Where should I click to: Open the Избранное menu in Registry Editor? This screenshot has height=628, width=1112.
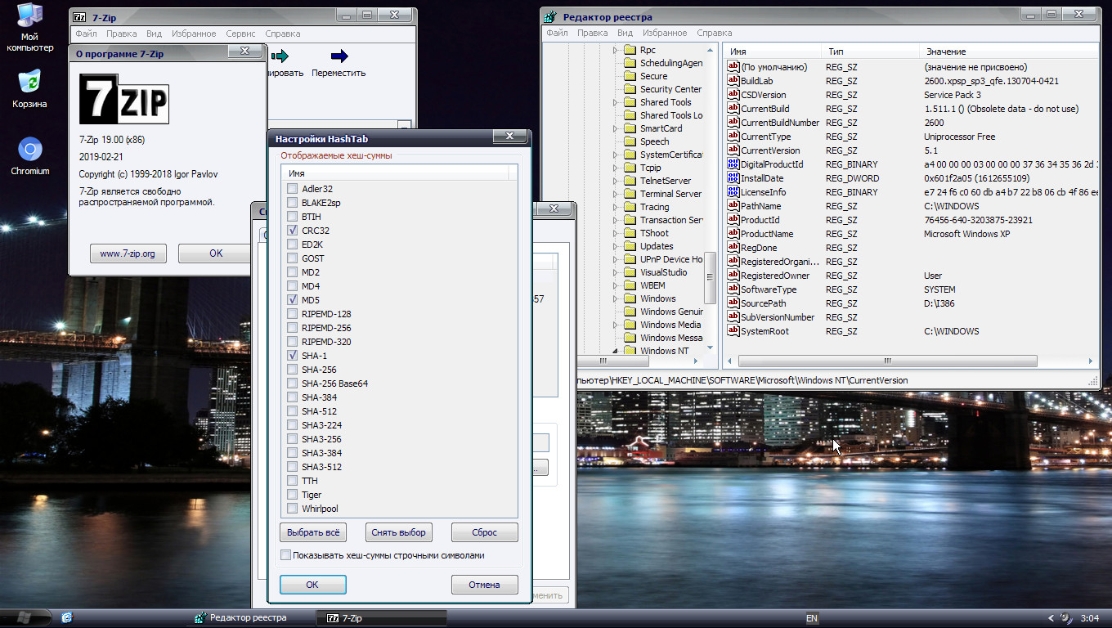[x=664, y=34]
